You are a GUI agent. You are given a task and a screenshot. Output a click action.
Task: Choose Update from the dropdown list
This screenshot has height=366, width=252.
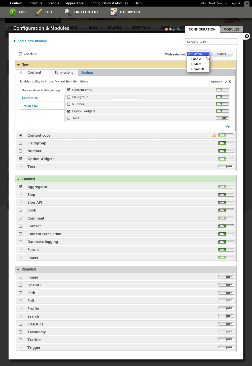[198, 64]
